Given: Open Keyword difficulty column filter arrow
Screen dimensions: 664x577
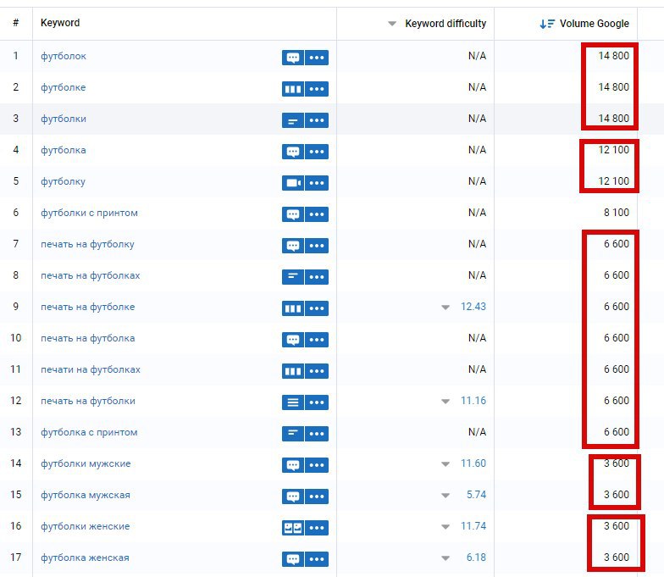Looking at the screenshot, I should tap(392, 24).
